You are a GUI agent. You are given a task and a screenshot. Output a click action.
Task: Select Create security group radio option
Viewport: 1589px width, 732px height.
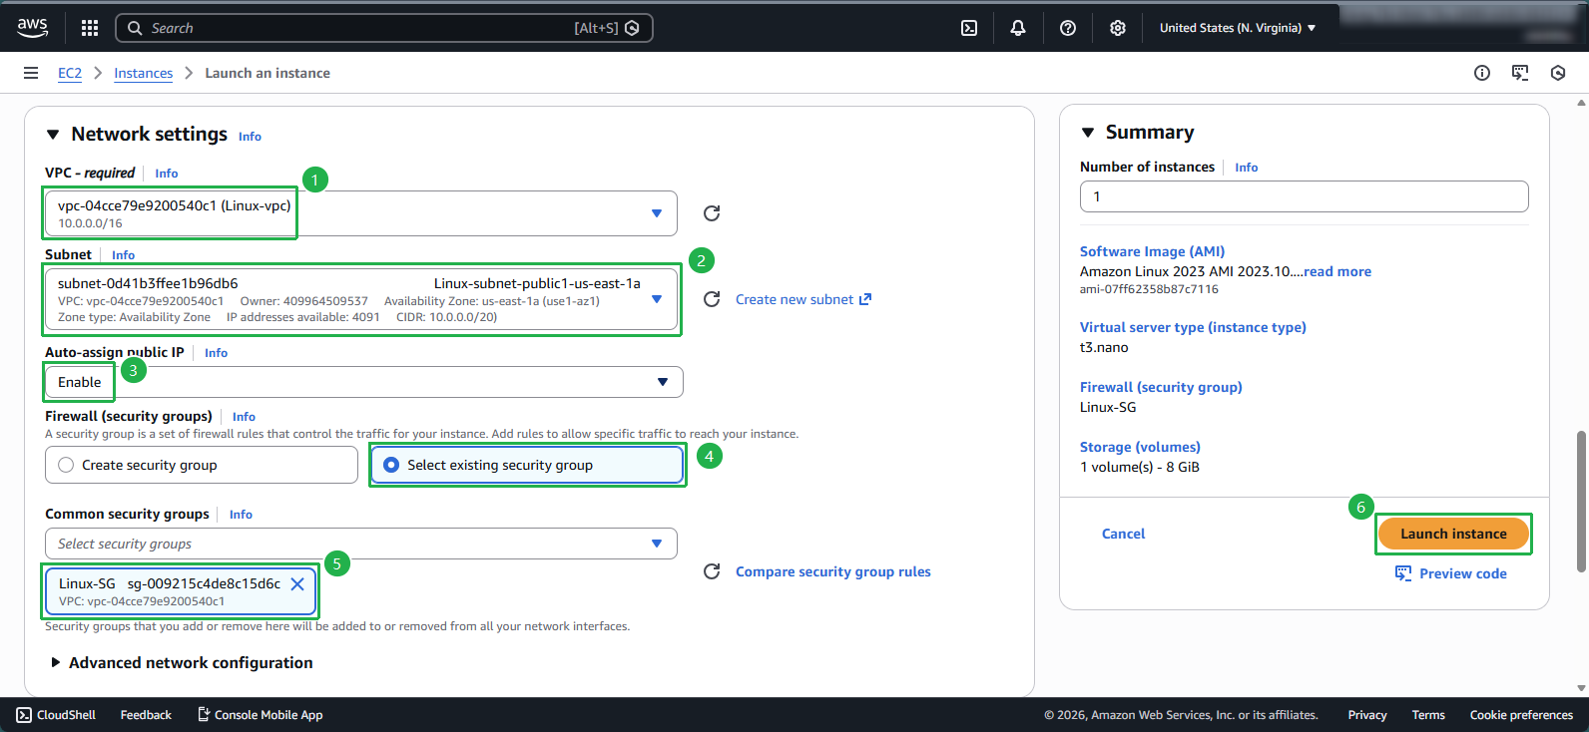[x=202, y=465]
